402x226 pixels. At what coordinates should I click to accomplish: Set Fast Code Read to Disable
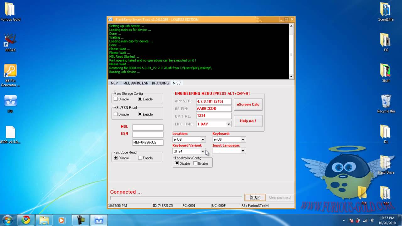coord(116,158)
